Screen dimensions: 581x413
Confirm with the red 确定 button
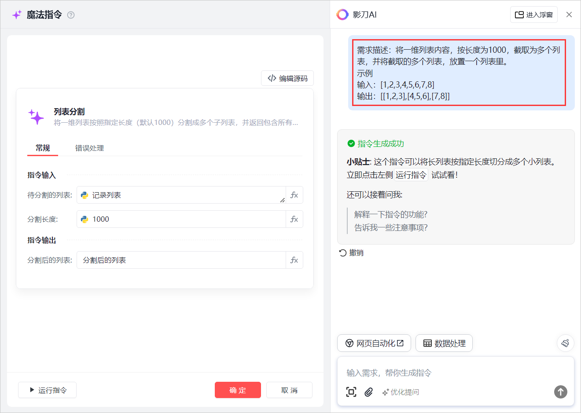(x=238, y=390)
